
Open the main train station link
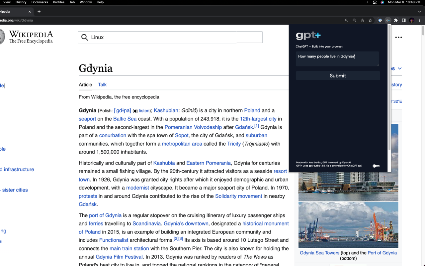tap(129, 248)
